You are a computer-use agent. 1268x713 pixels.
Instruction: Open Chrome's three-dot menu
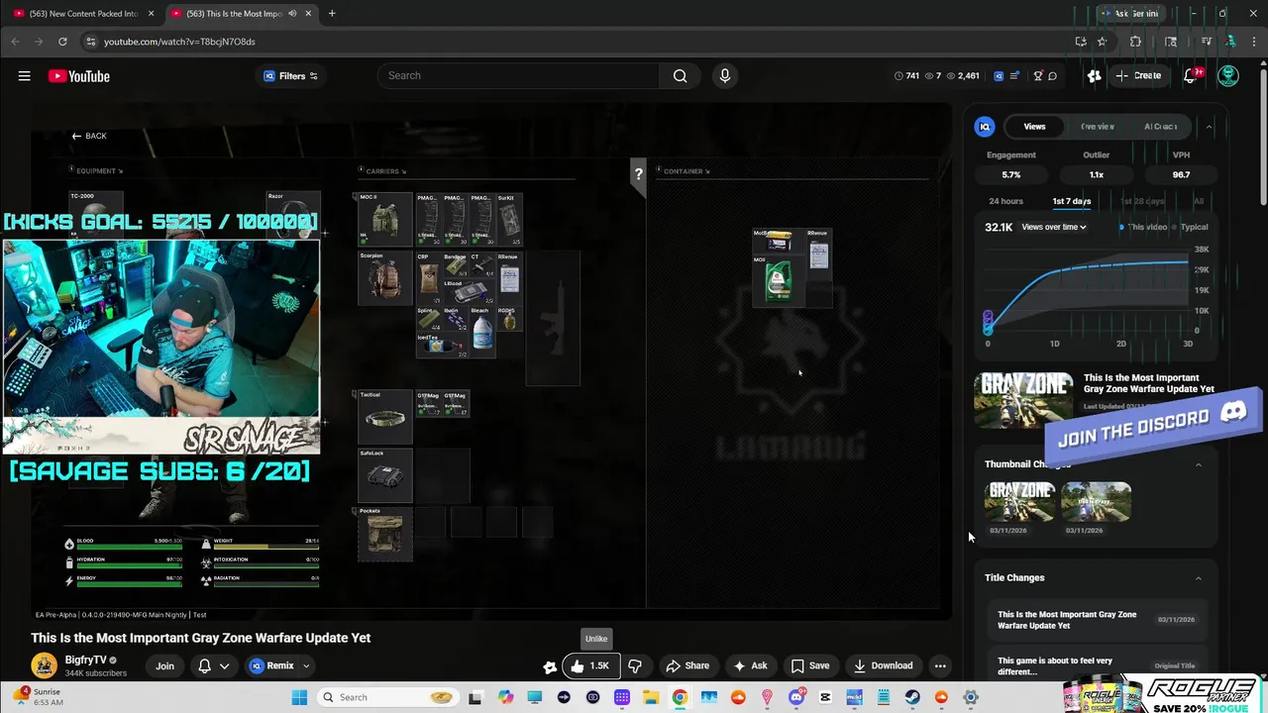pyautogui.click(x=1253, y=42)
